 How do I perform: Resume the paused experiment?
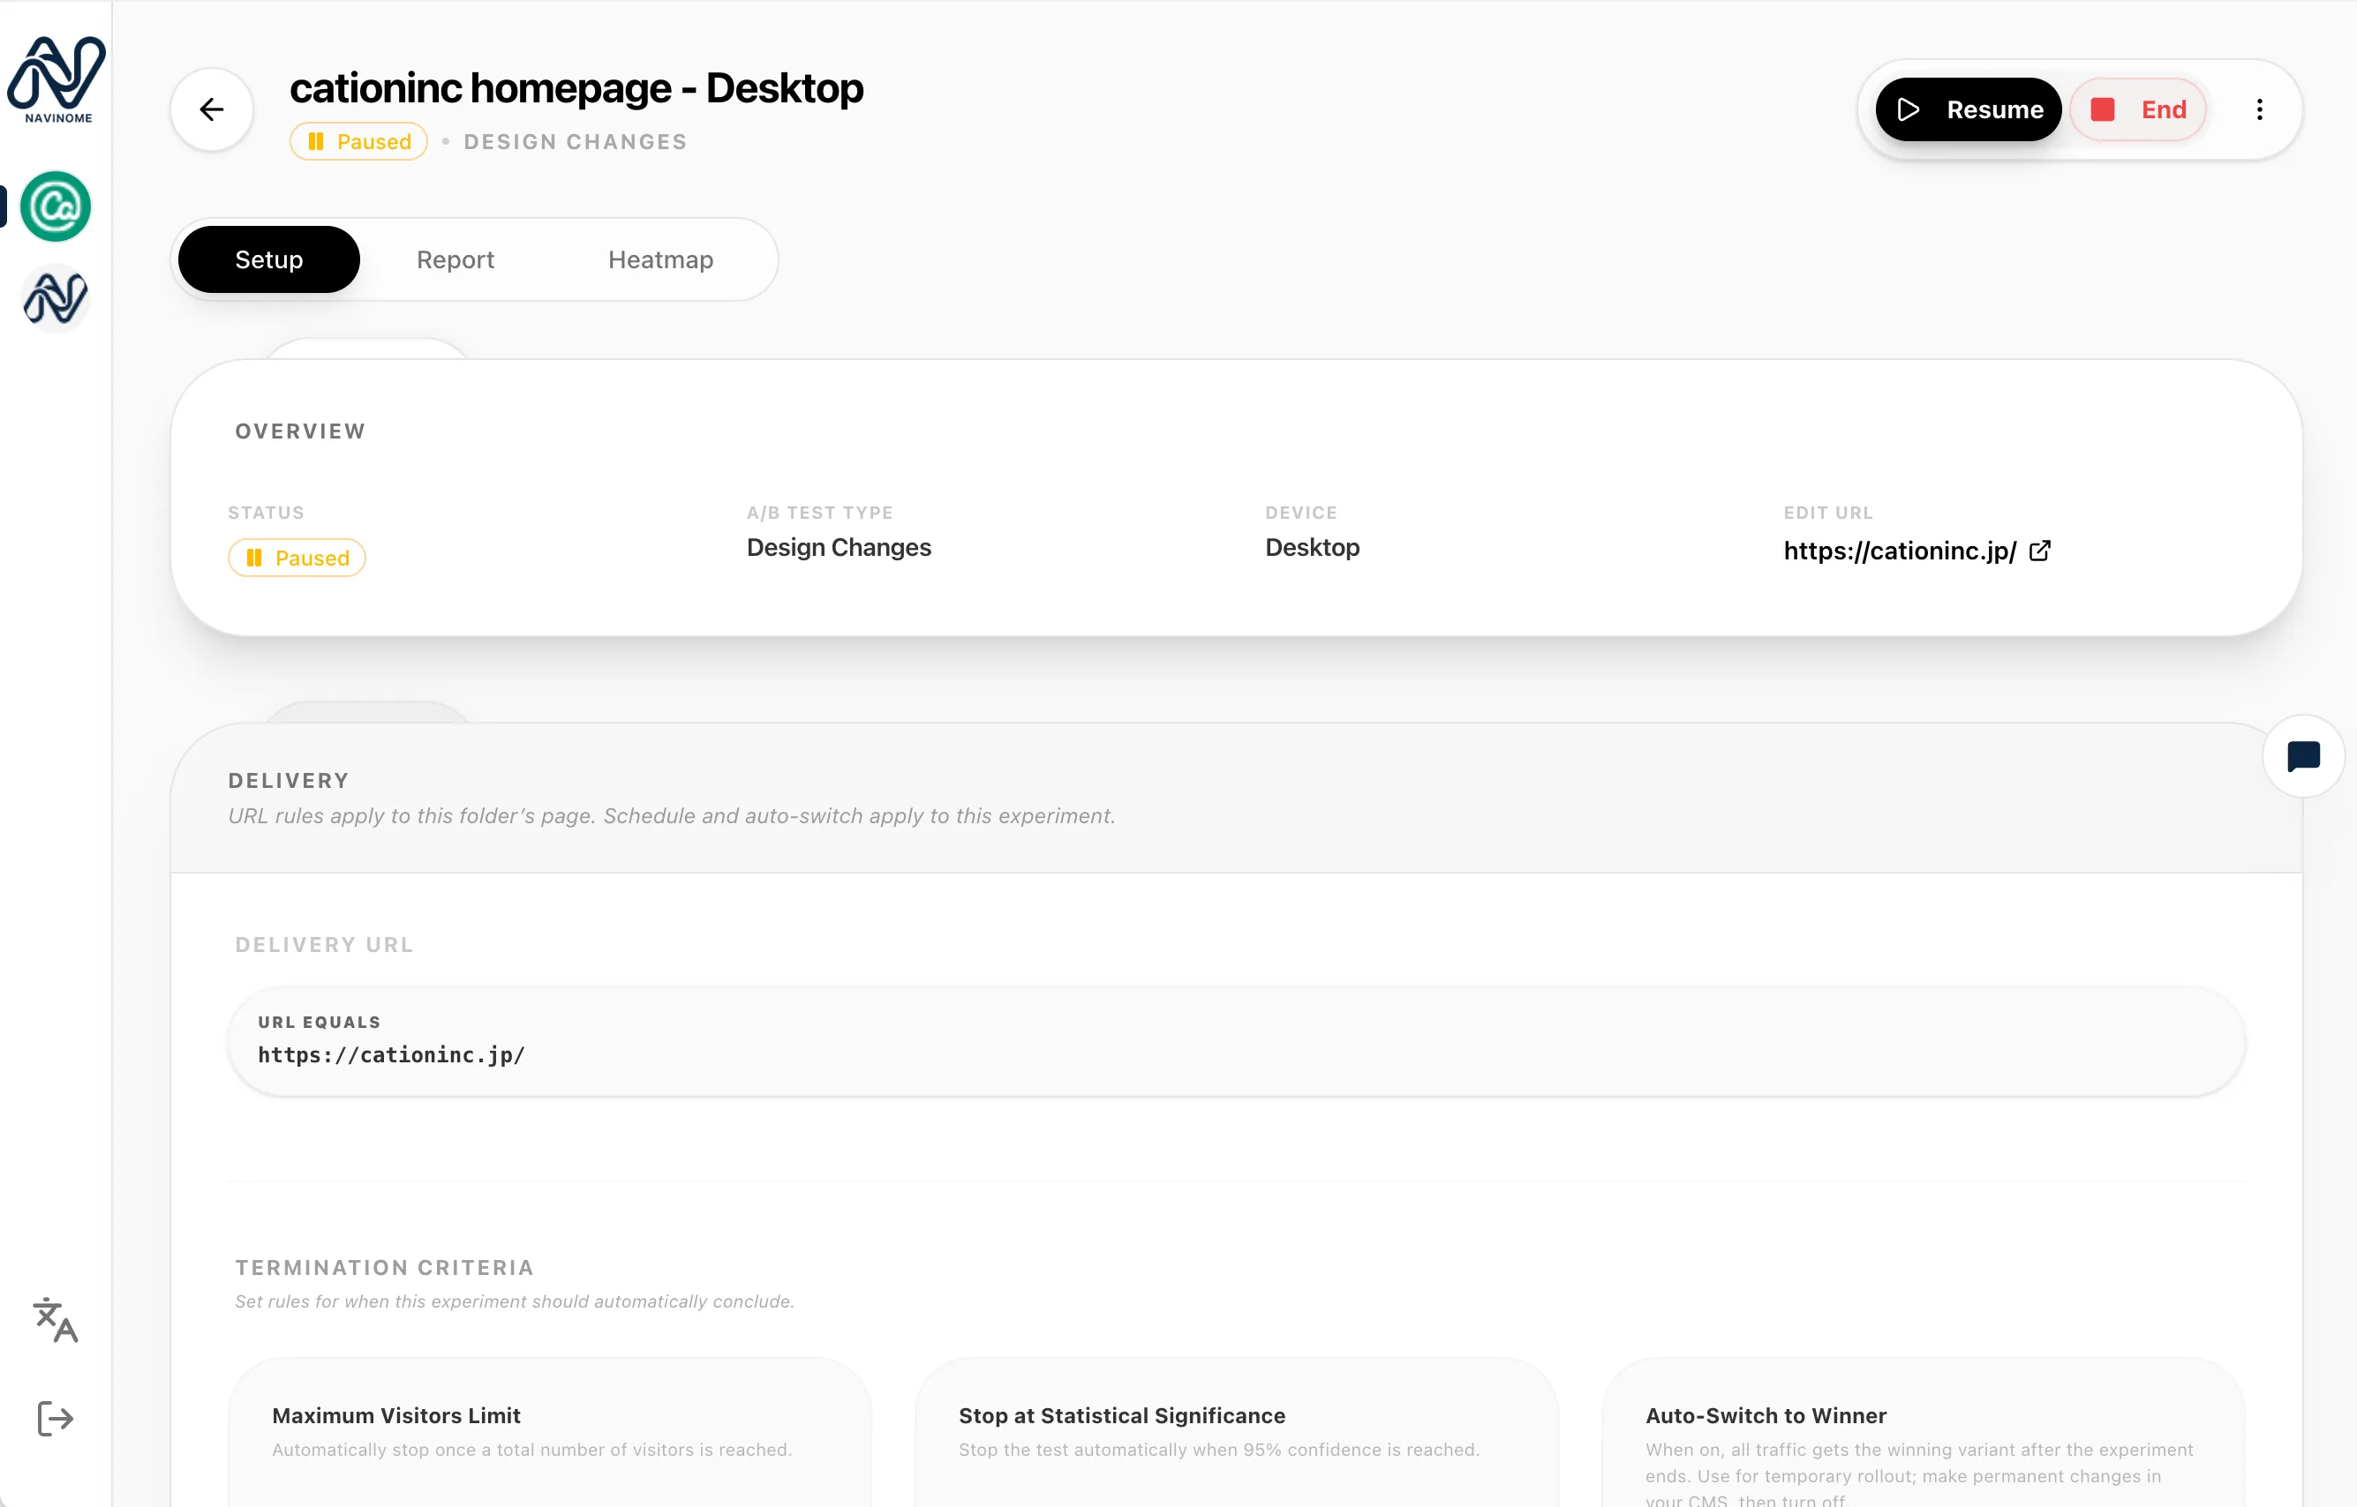point(1968,109)
